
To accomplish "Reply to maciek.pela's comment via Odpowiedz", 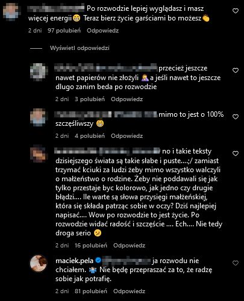I will click(129, 291).
